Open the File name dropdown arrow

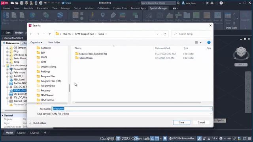pyautogui.click(x=210, y=109)
